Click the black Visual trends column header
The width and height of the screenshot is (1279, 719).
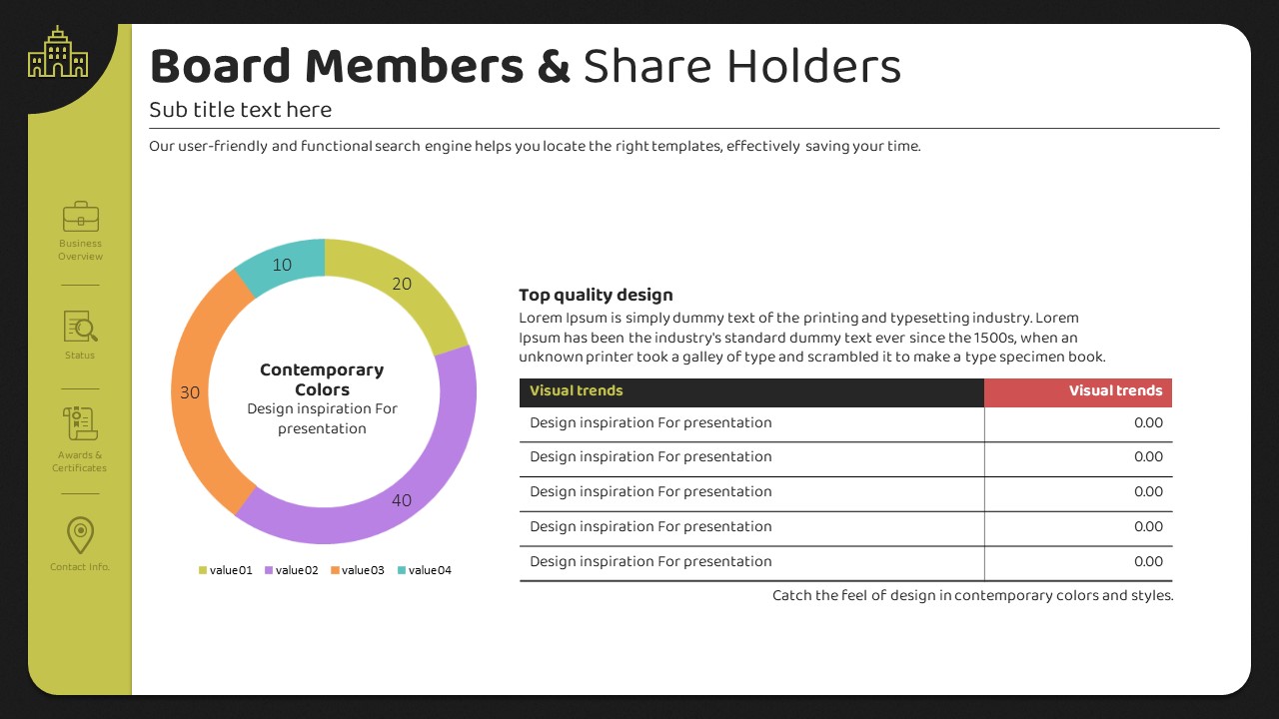tap(751, 391)
